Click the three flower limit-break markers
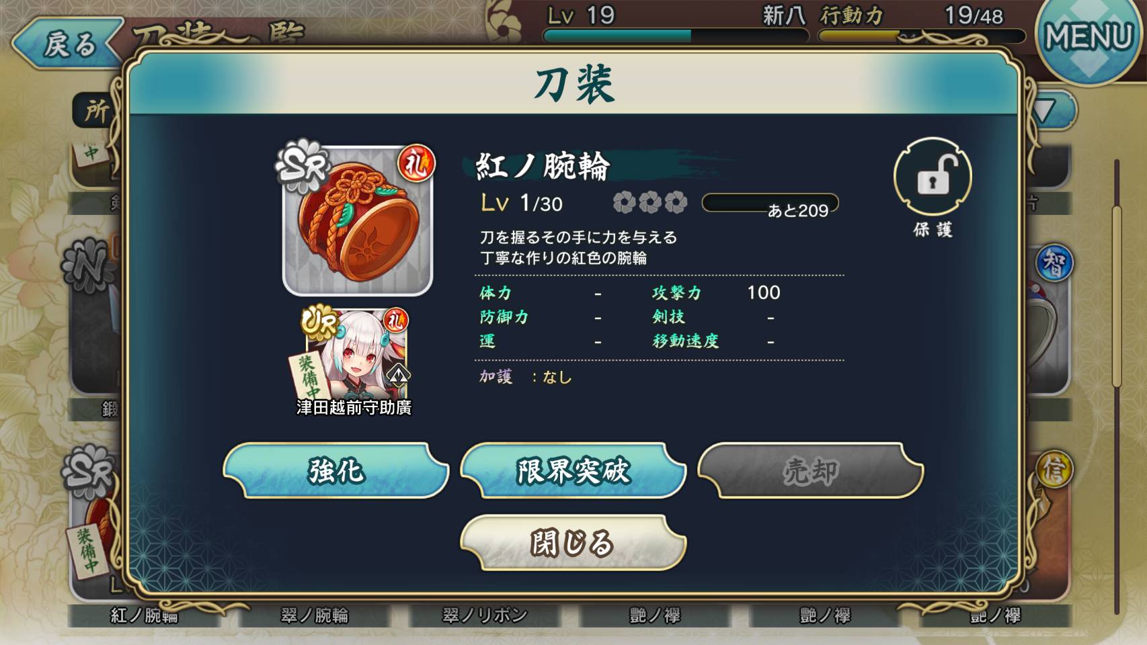 649,202
